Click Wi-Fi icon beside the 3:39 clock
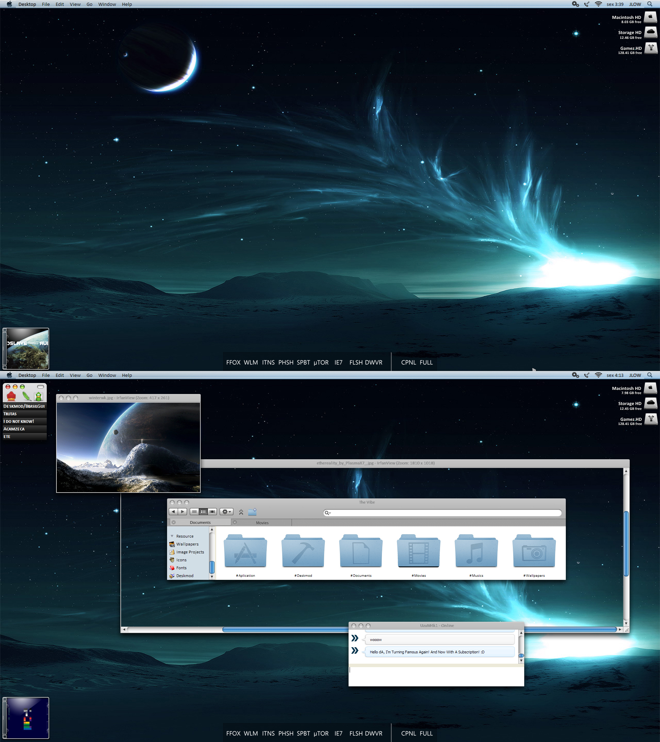The height and width of the screenshot is (742, 660). [x=598, y=4]
